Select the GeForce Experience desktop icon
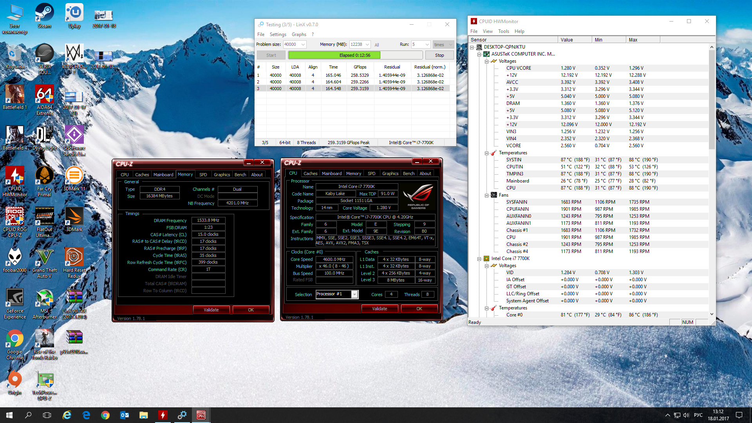Screen dimensions: 752x423 tap(15, 304)
